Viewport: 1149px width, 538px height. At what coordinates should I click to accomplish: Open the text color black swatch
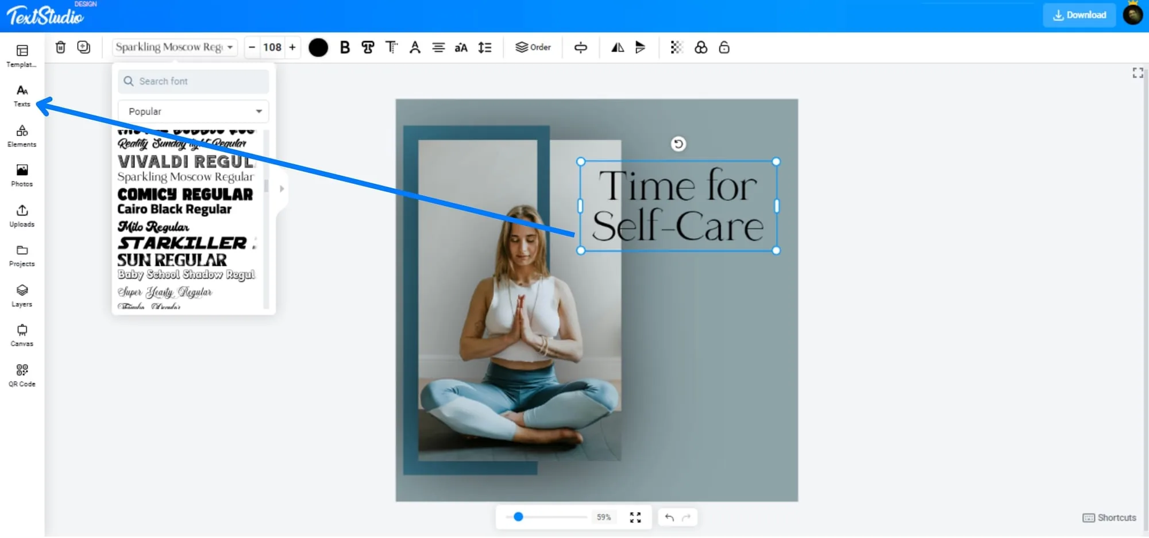318,48
